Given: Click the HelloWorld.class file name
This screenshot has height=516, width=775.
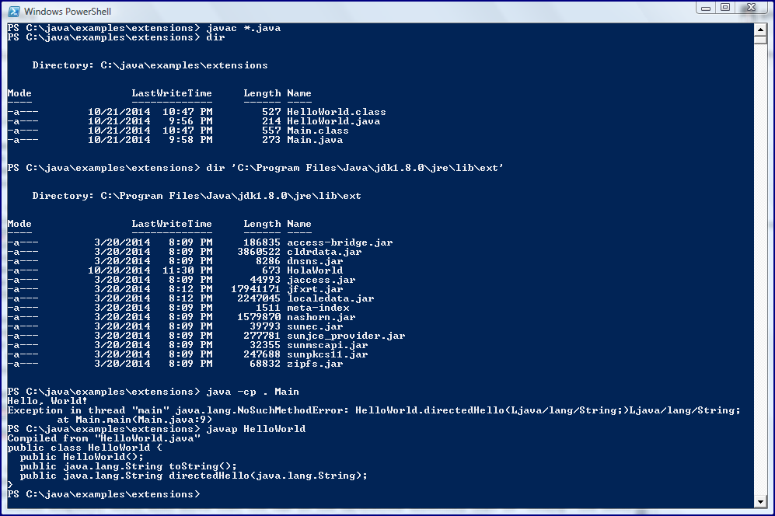Looking at the screenshot, I should pos(336,112).
